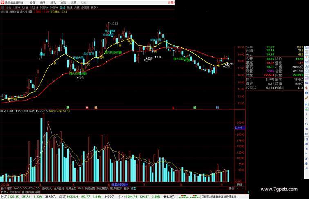This screenshot has width=309, height=199.
Task: Expand the 扩展 panel
Action: [4, 192]
